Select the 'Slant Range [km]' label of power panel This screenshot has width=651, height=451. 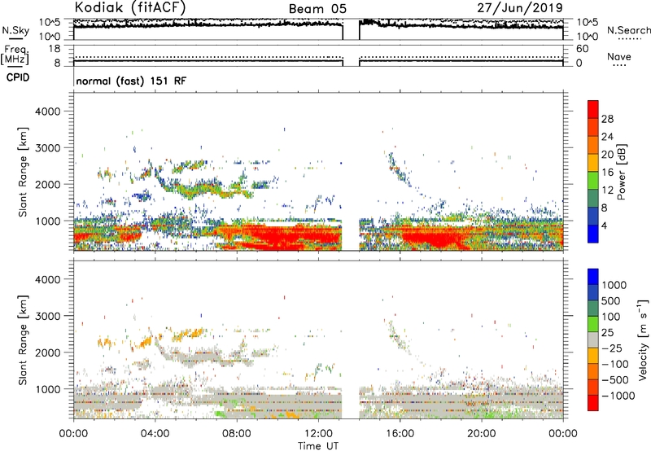click(23, 172)
